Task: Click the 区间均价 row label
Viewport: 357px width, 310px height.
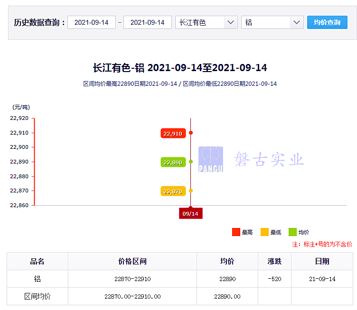Action: (x=38, y=296)
